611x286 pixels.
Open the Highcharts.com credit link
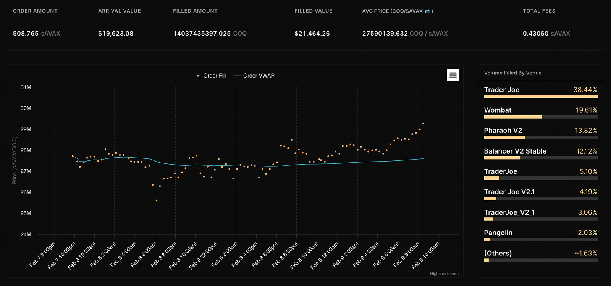point(444,274)
